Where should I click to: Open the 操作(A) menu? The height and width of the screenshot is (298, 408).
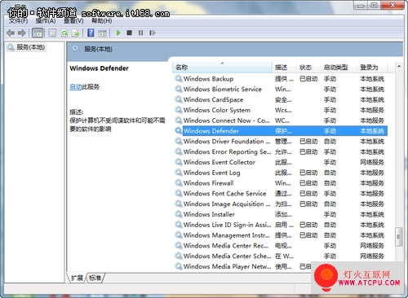(x=46, y=21)
